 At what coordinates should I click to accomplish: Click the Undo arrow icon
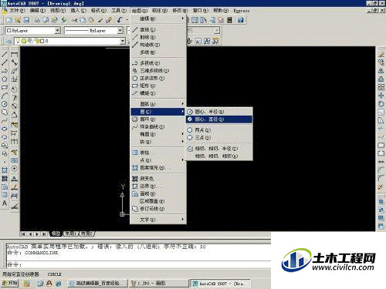click(x=120, y=20)
